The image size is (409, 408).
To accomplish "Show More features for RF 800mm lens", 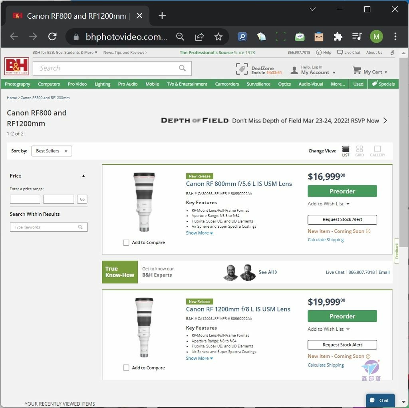I will [x=199, y=233].
